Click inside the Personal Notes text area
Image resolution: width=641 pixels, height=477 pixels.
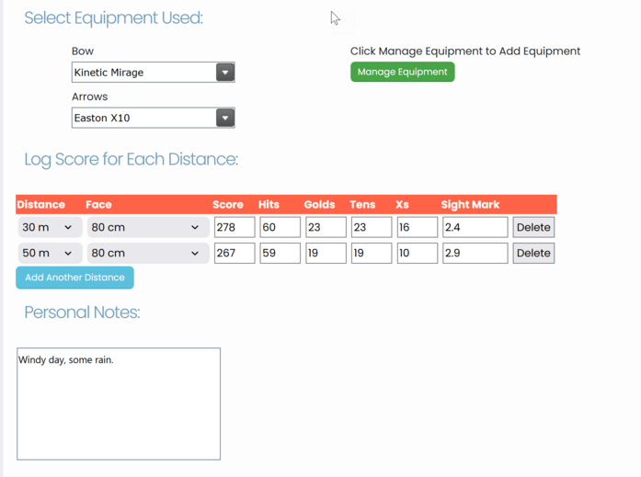click(119, 403)
